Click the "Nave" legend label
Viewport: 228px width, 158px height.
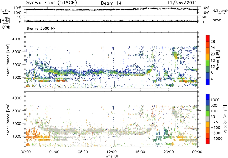point(217,20)
